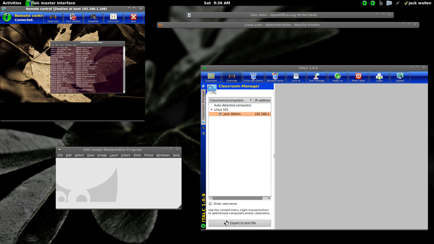This screenshot has height=244, width=434.
Task: Open the Edit menu in GIMP
Action: 69,155
